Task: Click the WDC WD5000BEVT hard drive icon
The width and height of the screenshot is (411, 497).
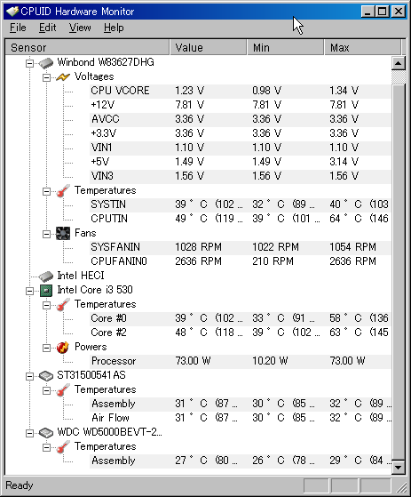Action: [46, 433]
